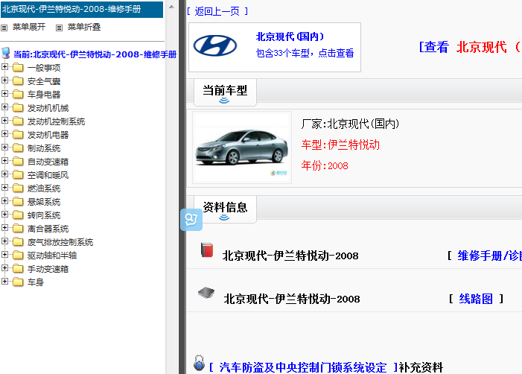Expand the 一般事项 tree node
This screenshot has width=522, height=374.
[4, 67]
